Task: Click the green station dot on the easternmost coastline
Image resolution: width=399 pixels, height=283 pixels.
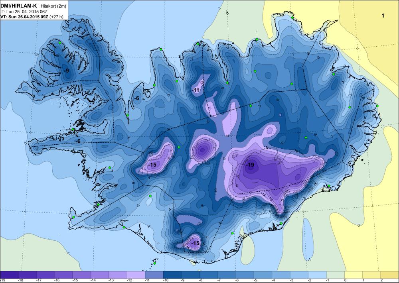Action: coord(377,106)
